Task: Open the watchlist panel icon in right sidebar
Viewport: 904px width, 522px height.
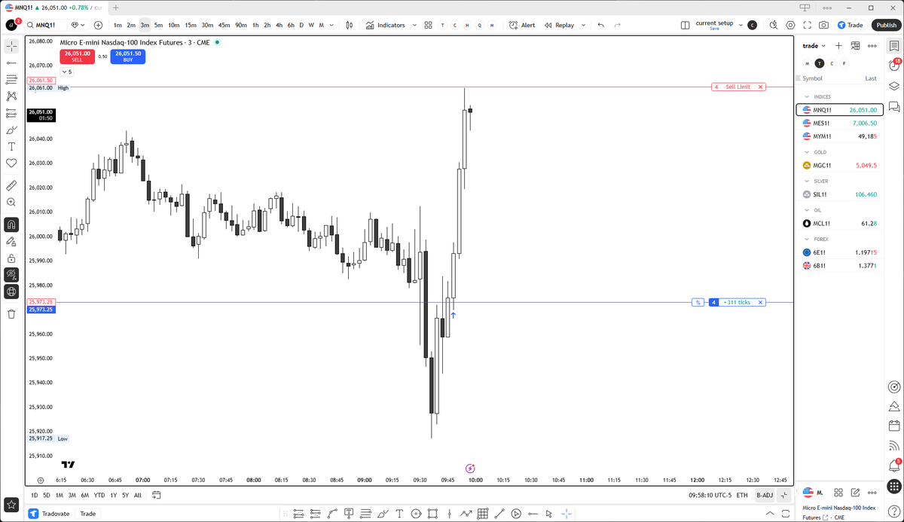Action: (x=894, y=46)
